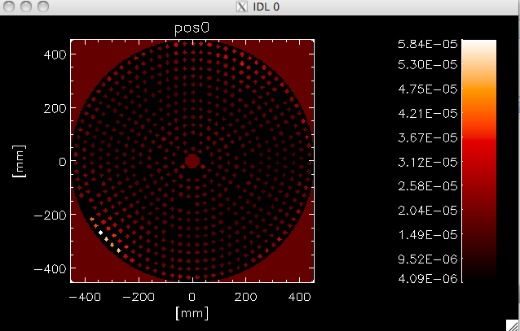Click the central octagon marker in the plot
The image size is (520, 331).
click(x=192, y=161)
